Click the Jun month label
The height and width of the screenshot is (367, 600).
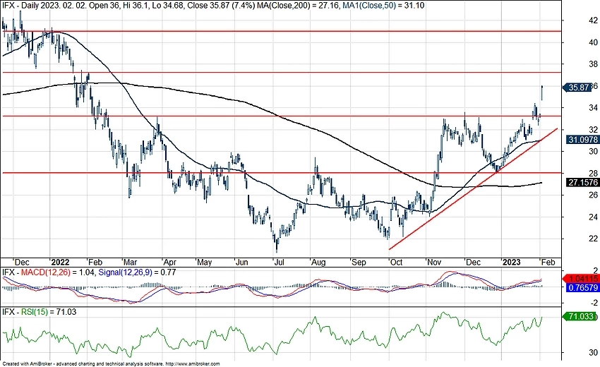pyautogui.click(x=241, y=262)
